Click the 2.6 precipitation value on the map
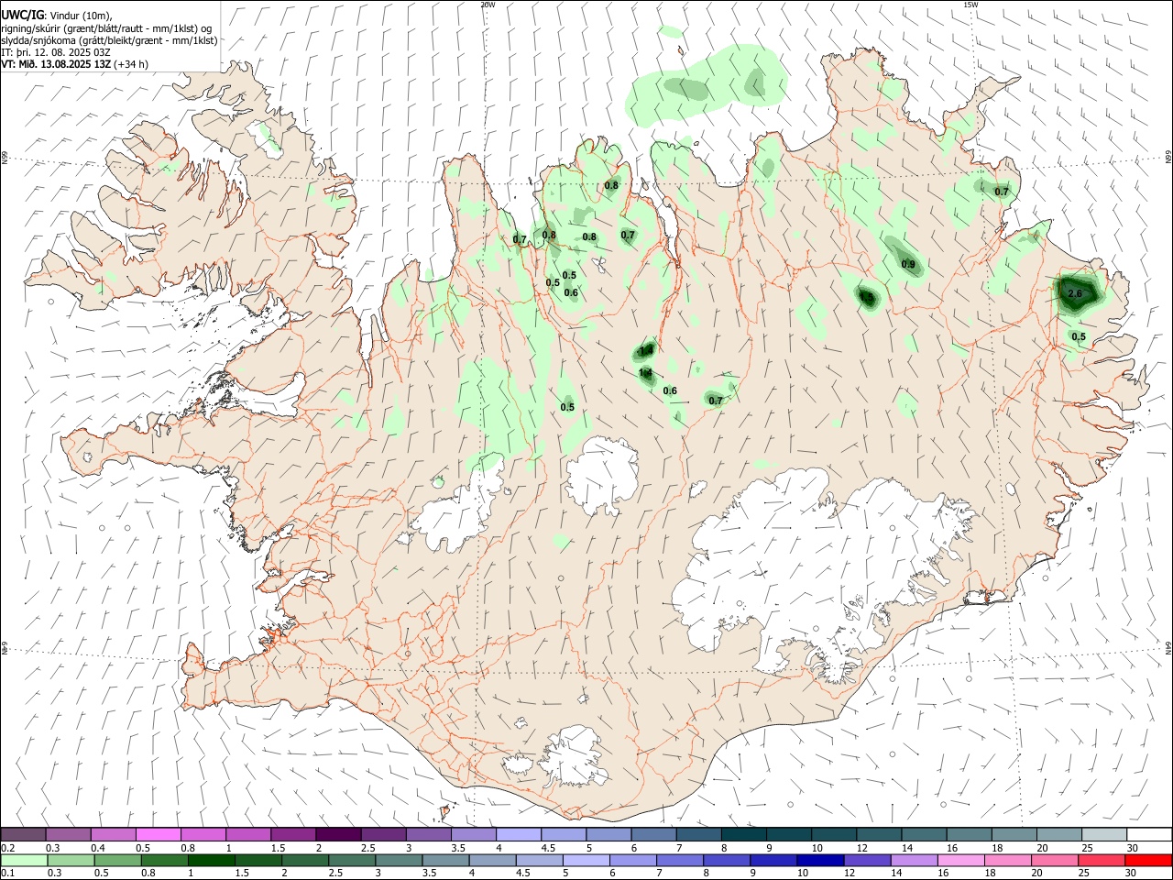 click(1076, 293)
